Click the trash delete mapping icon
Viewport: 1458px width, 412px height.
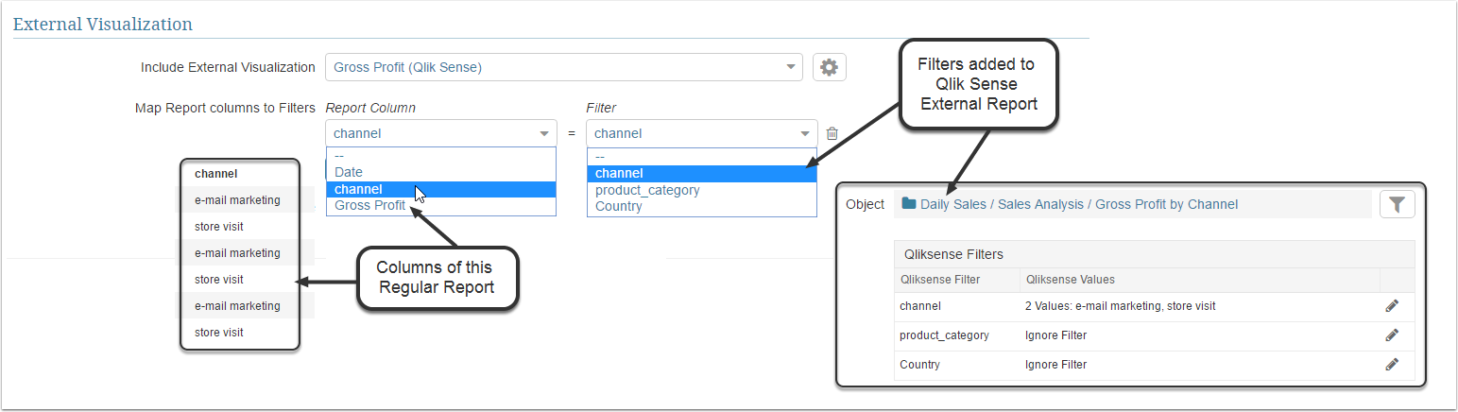tap(832, 134)
